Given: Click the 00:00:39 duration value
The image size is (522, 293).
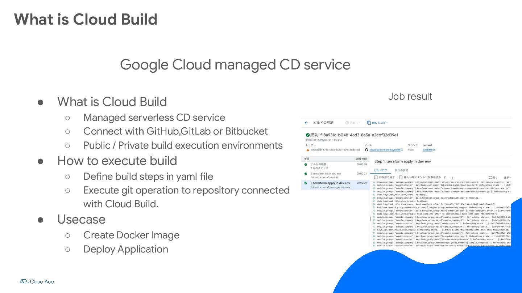Looking at the screenshot, I should click(x=362, y=164).
